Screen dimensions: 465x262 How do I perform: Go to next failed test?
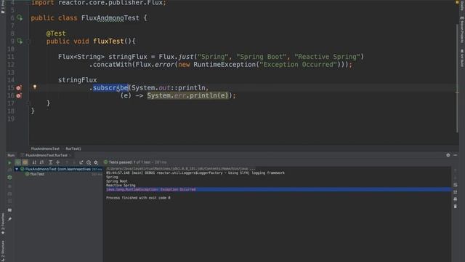coord(73,162)
